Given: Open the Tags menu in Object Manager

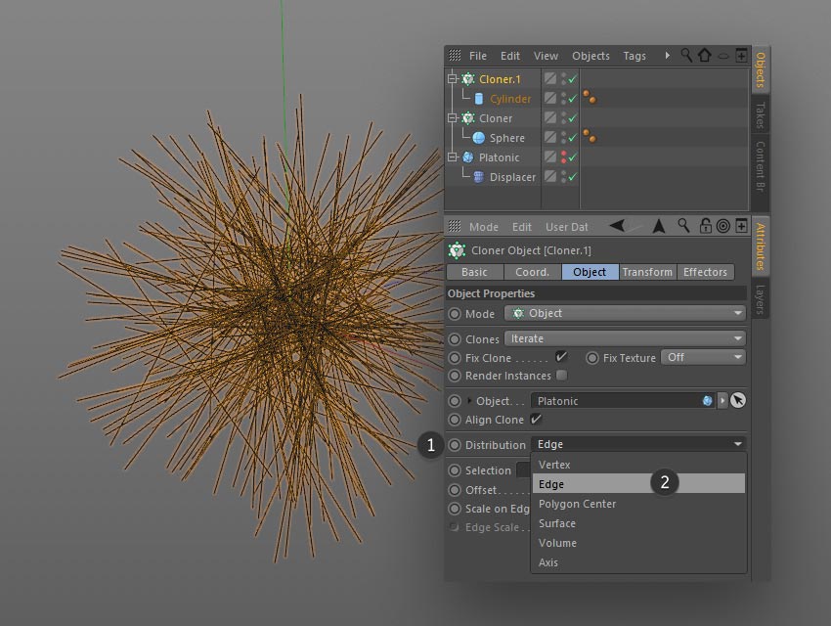Looking at the screenshot, I should 634,56.
